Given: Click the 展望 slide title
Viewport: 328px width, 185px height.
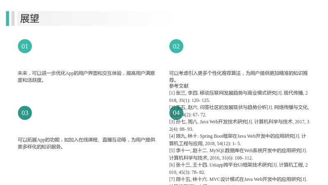Looking at the screenshot, I should click(x=30, y=18).
